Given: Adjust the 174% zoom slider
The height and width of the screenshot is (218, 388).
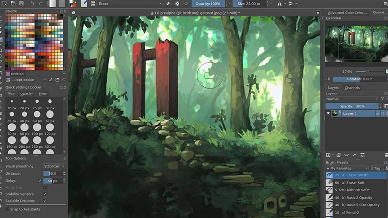Looking at the screenshot, I should pyautogui.click(x=371, y=71).
